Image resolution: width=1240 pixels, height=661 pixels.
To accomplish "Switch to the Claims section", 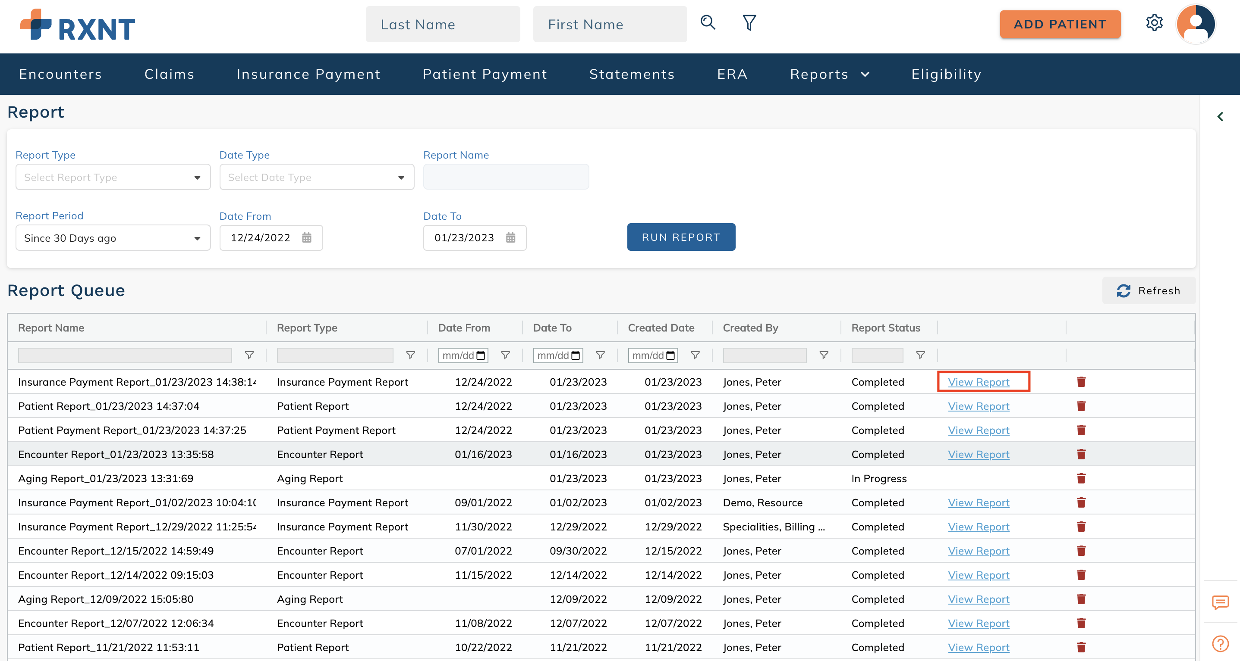I will click(170, 74).
